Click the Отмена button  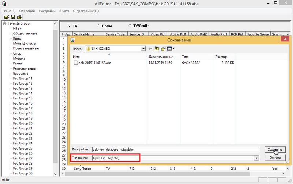(275, 158)
